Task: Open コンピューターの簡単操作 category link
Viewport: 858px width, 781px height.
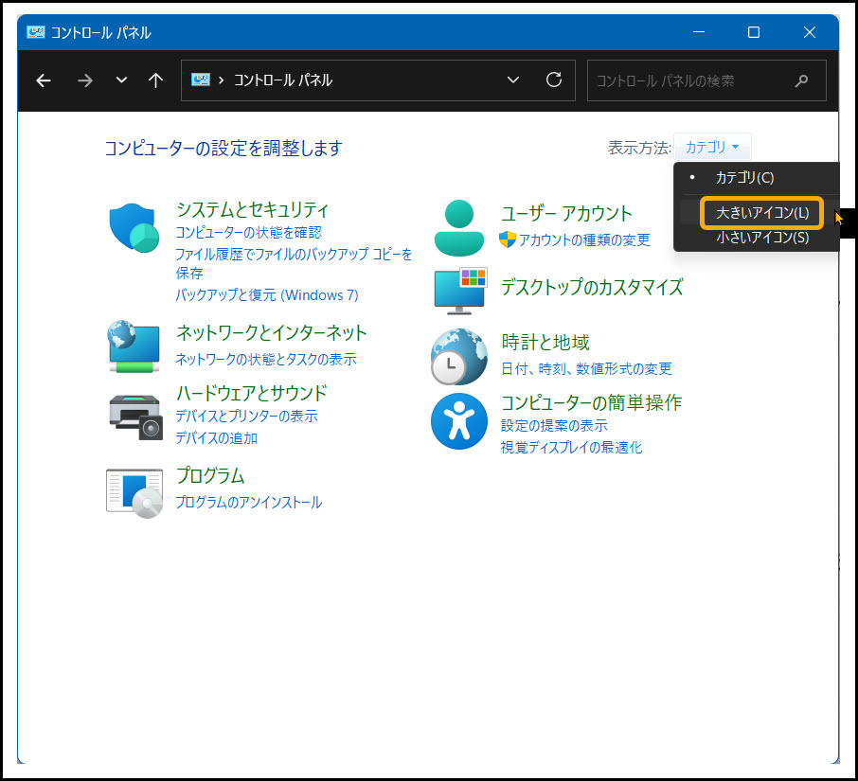Action: (591, 403)
